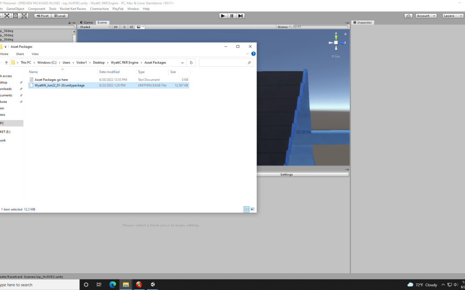Viewport: 465px width, 290px height.
Task: Click the scene view search field
Action: pyautogui.click(x=320, y=27)
